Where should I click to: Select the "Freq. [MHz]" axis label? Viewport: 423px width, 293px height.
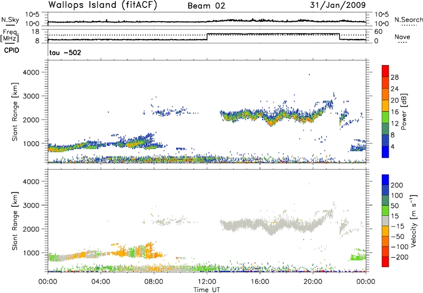coord(10,36)
